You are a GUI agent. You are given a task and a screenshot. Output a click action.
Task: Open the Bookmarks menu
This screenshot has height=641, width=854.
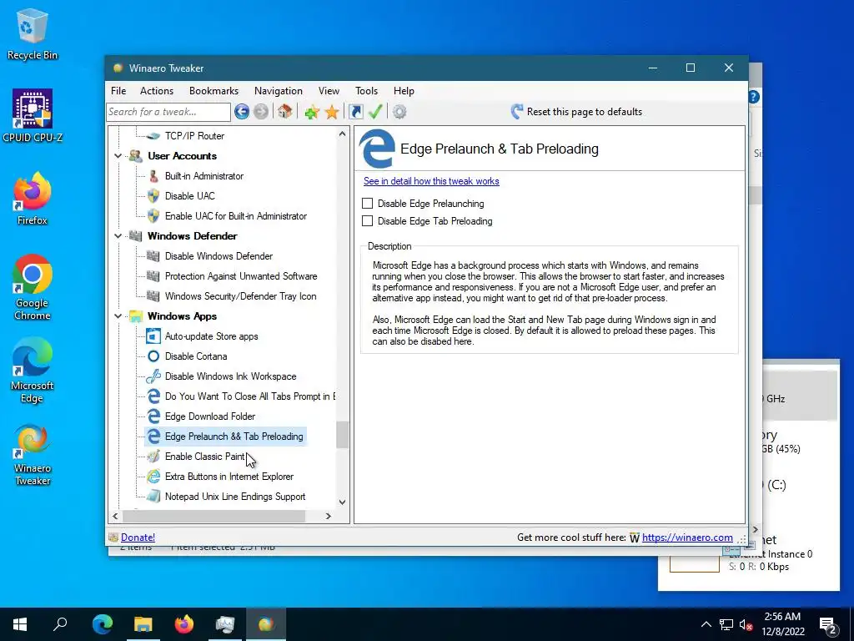click(x=213, y=91)
